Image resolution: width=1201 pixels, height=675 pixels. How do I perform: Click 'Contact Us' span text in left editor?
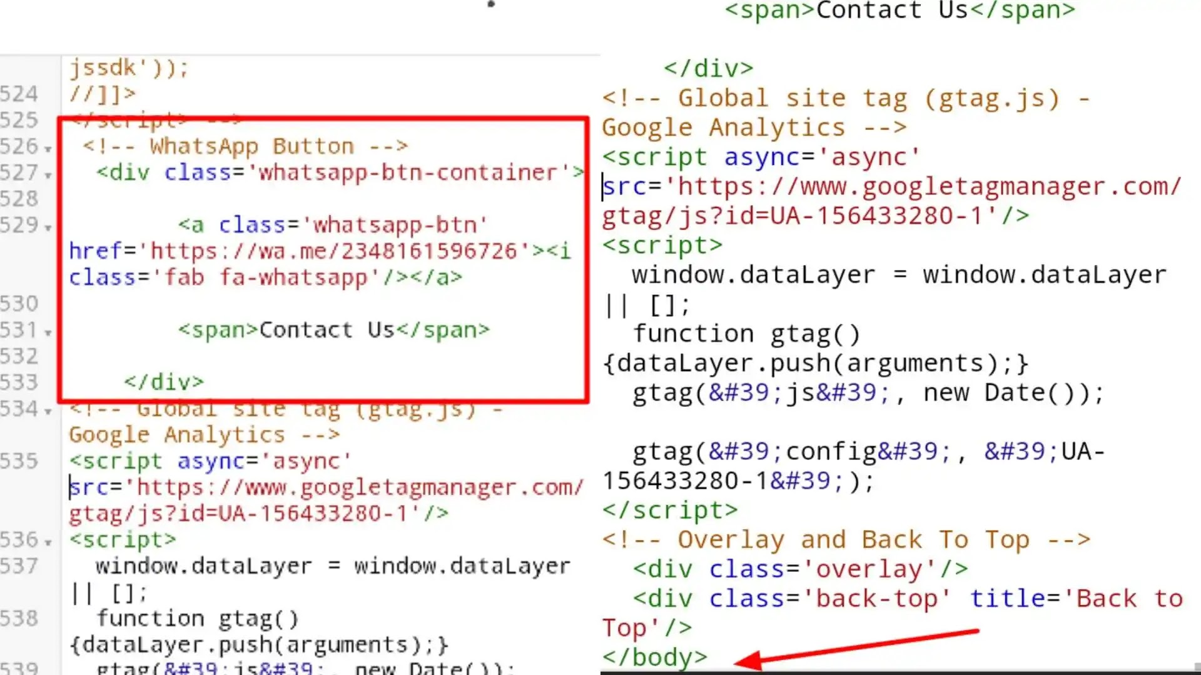(x=327, y=330)
